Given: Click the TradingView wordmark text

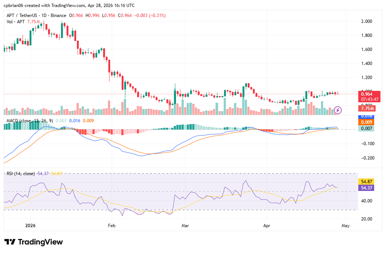Looking at the screenshot, I should 40,242.
